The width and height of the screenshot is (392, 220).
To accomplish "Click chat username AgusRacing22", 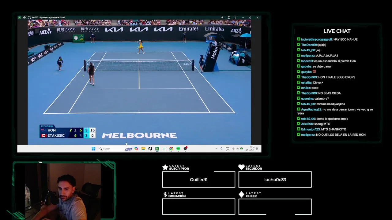I will pos(311,109).
